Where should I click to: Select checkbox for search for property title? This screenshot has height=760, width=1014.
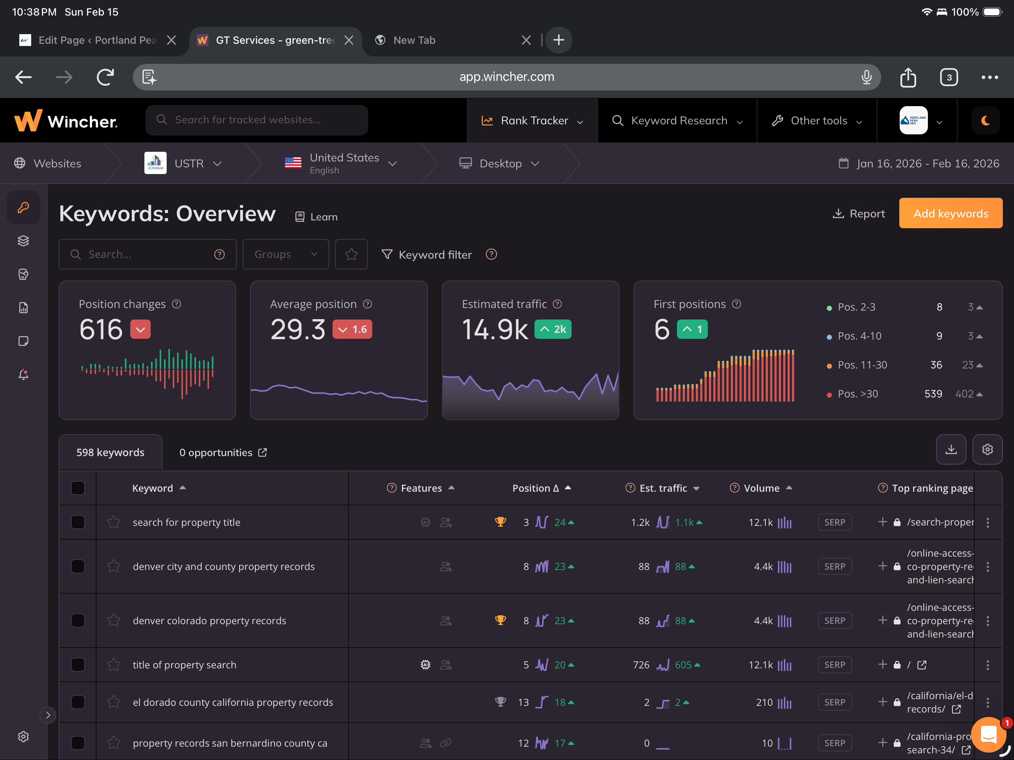[x=78, y=522]
